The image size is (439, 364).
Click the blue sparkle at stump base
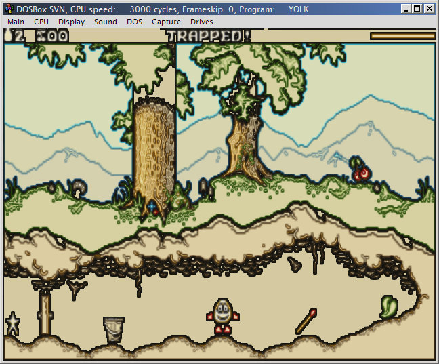[152, 207]
